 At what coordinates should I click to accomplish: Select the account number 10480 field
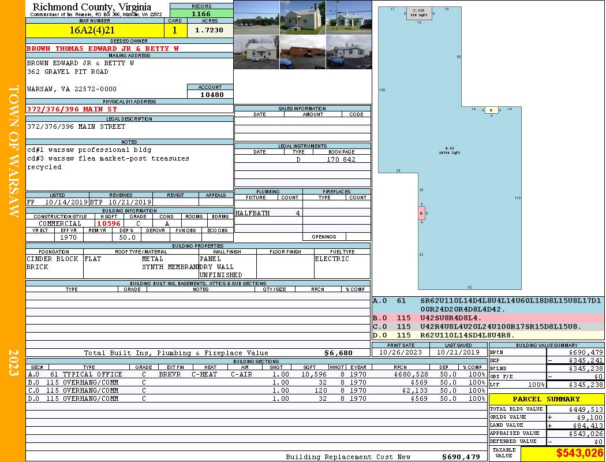(x=210, y=95)
